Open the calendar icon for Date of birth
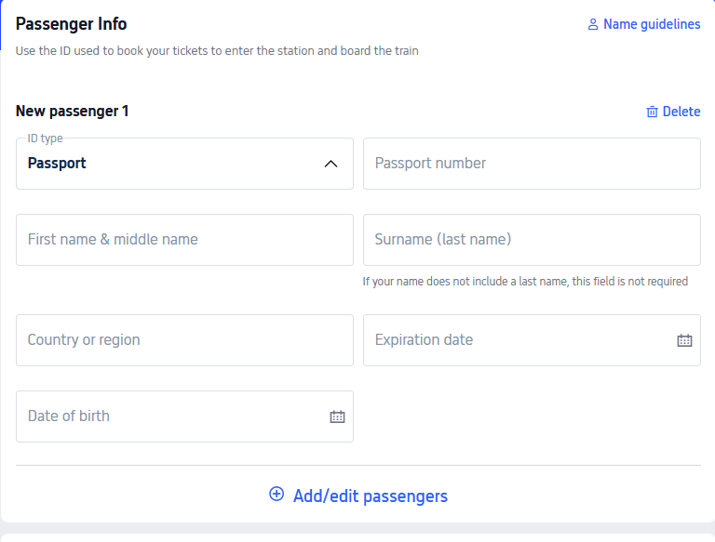The height and width of the screenshot is (542, 715). (337, 416)
